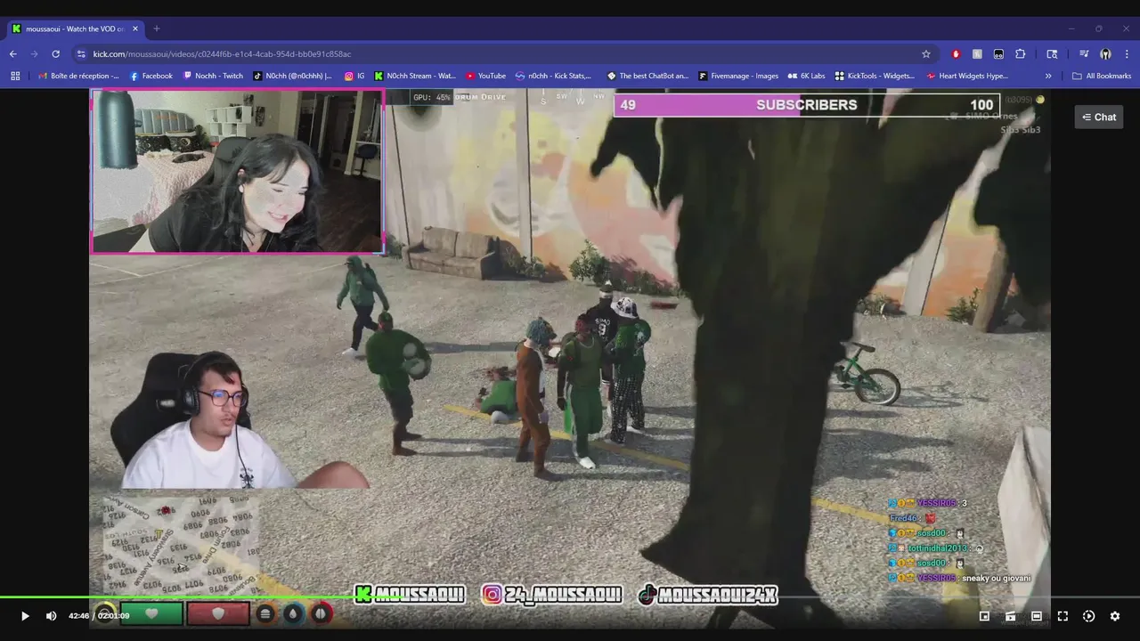Open the n0chh - Kick Stats bookmark

553,76
